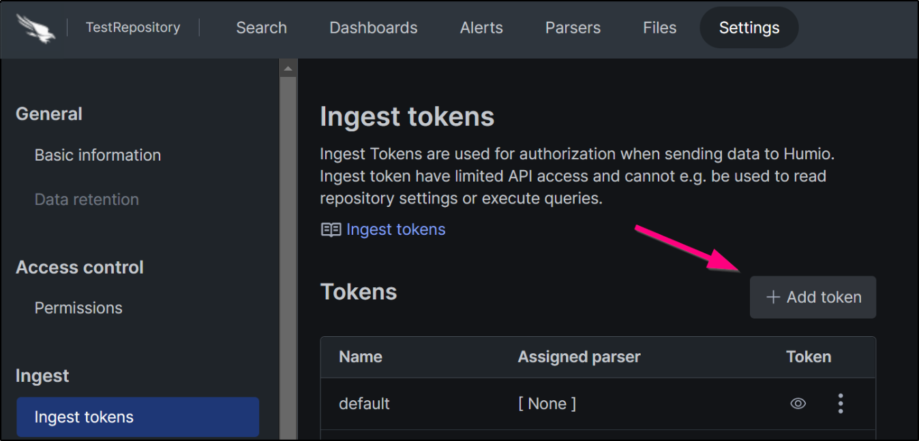Open Basic information settings

[x=98, y=155]
